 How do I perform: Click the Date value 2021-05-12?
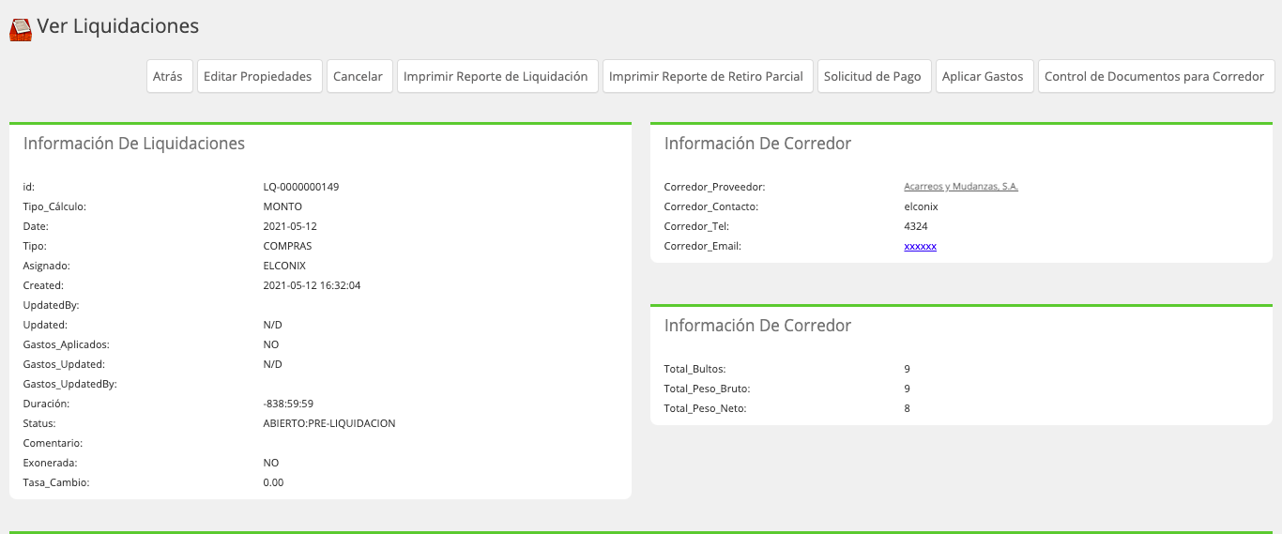coord(291,226)
